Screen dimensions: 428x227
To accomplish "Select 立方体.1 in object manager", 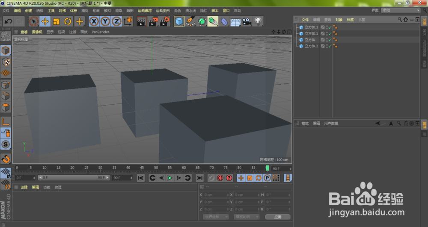I will (x=312, y=33).
